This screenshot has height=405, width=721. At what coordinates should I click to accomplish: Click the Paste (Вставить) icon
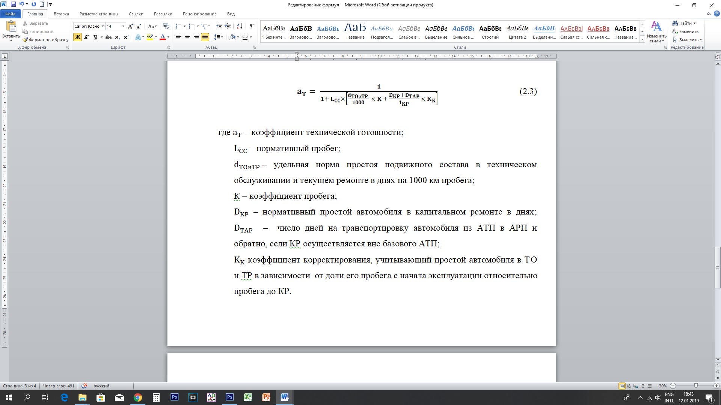(x=11, y=26)
